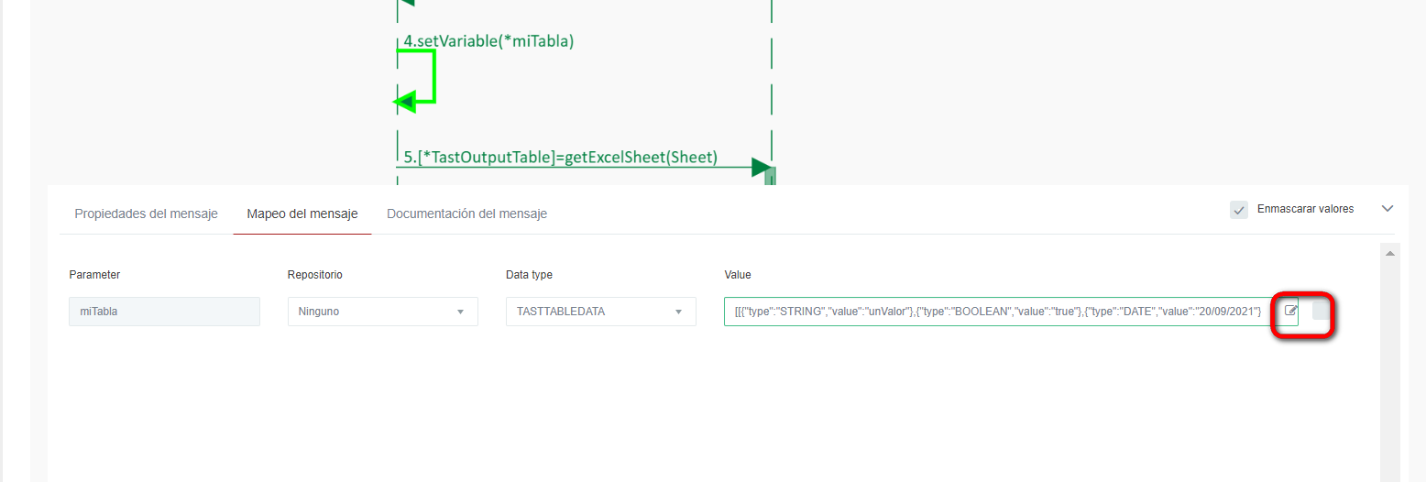Open the Data type dropdown TASTTABLEDATA
The image size is (1426, 482).
(600, 312)
